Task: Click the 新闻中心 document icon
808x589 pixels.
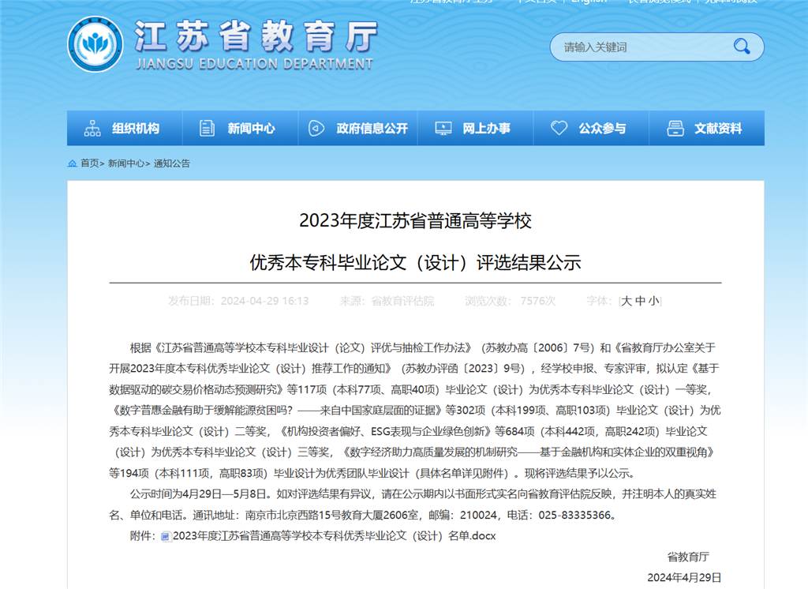Action: coord(208,128)
